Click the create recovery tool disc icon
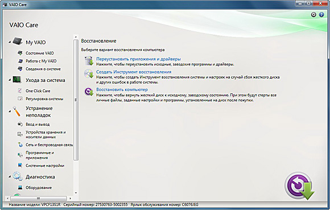 click(89, 73)
